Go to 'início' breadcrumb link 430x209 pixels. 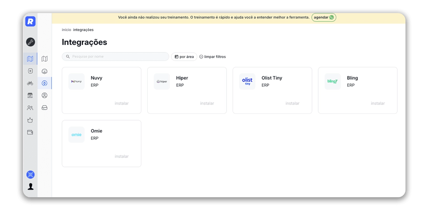(x=67, y=30)
